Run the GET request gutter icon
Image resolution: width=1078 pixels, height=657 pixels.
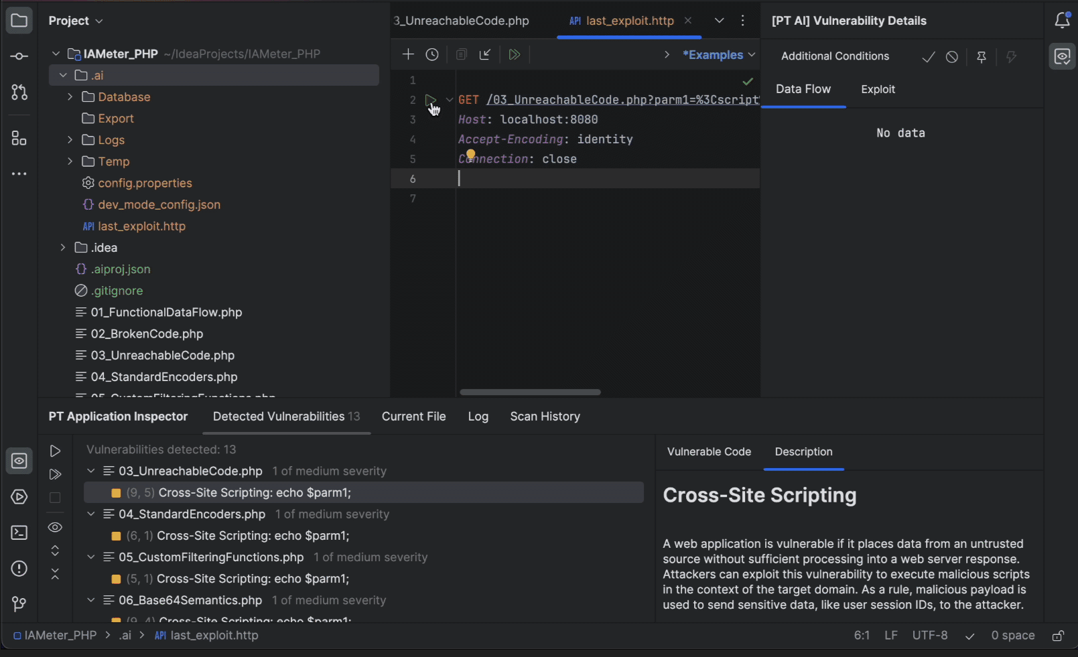point(430,100)
